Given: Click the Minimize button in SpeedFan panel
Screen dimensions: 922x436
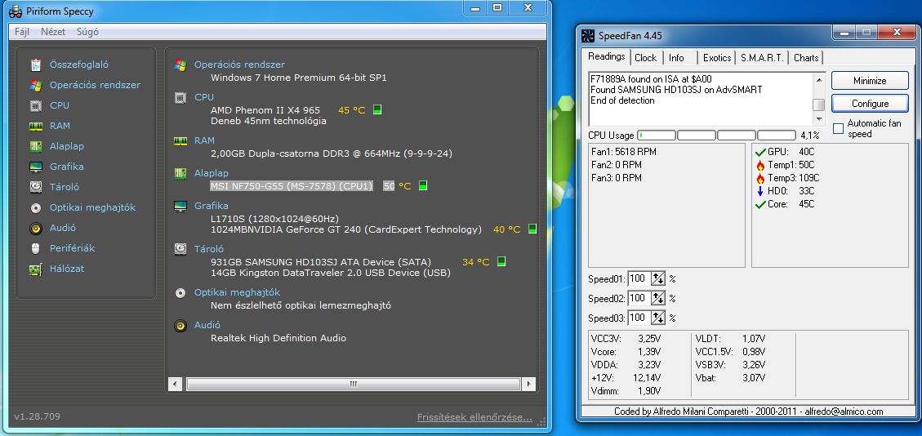Looking at the screenshot, I should click(870, 81).
